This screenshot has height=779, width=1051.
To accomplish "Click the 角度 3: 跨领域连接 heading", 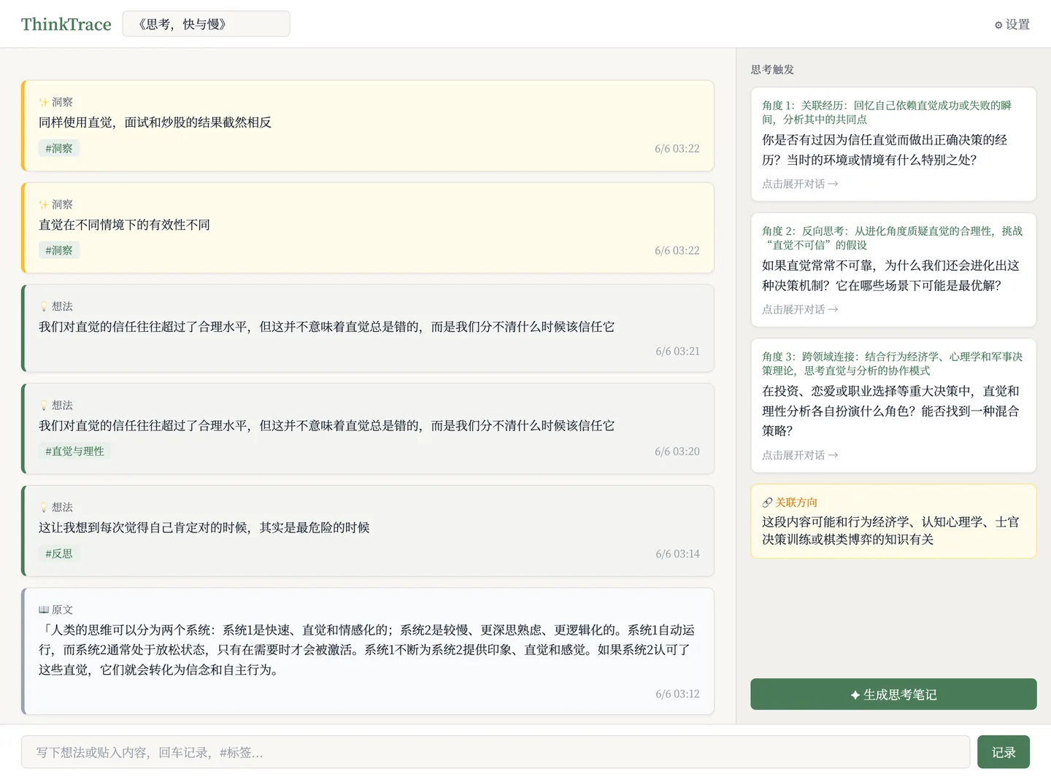I will [x=892, y=363].
